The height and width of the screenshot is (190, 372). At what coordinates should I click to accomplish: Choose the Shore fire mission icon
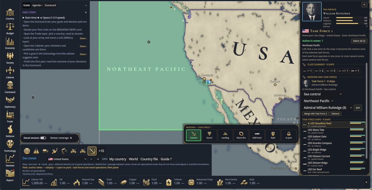point(241,135)
